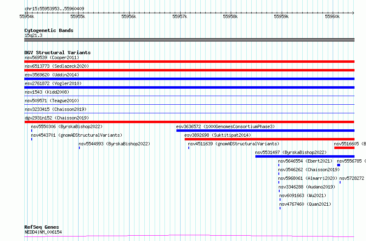The image size is (366, 241).
Task: Select the nsv6513773 (Sedlazeck2020) variant bar
Action: 189,70
